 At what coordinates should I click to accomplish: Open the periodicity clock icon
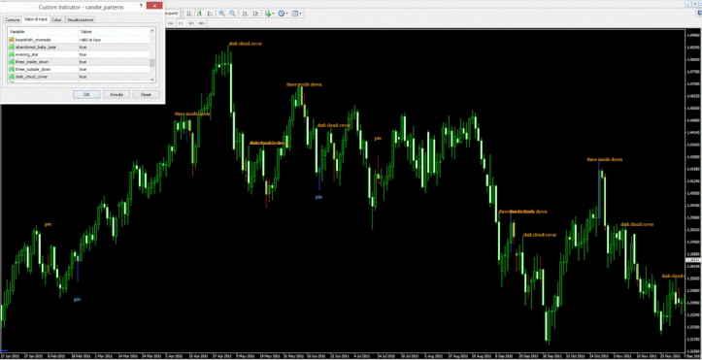tap(282, 14)
